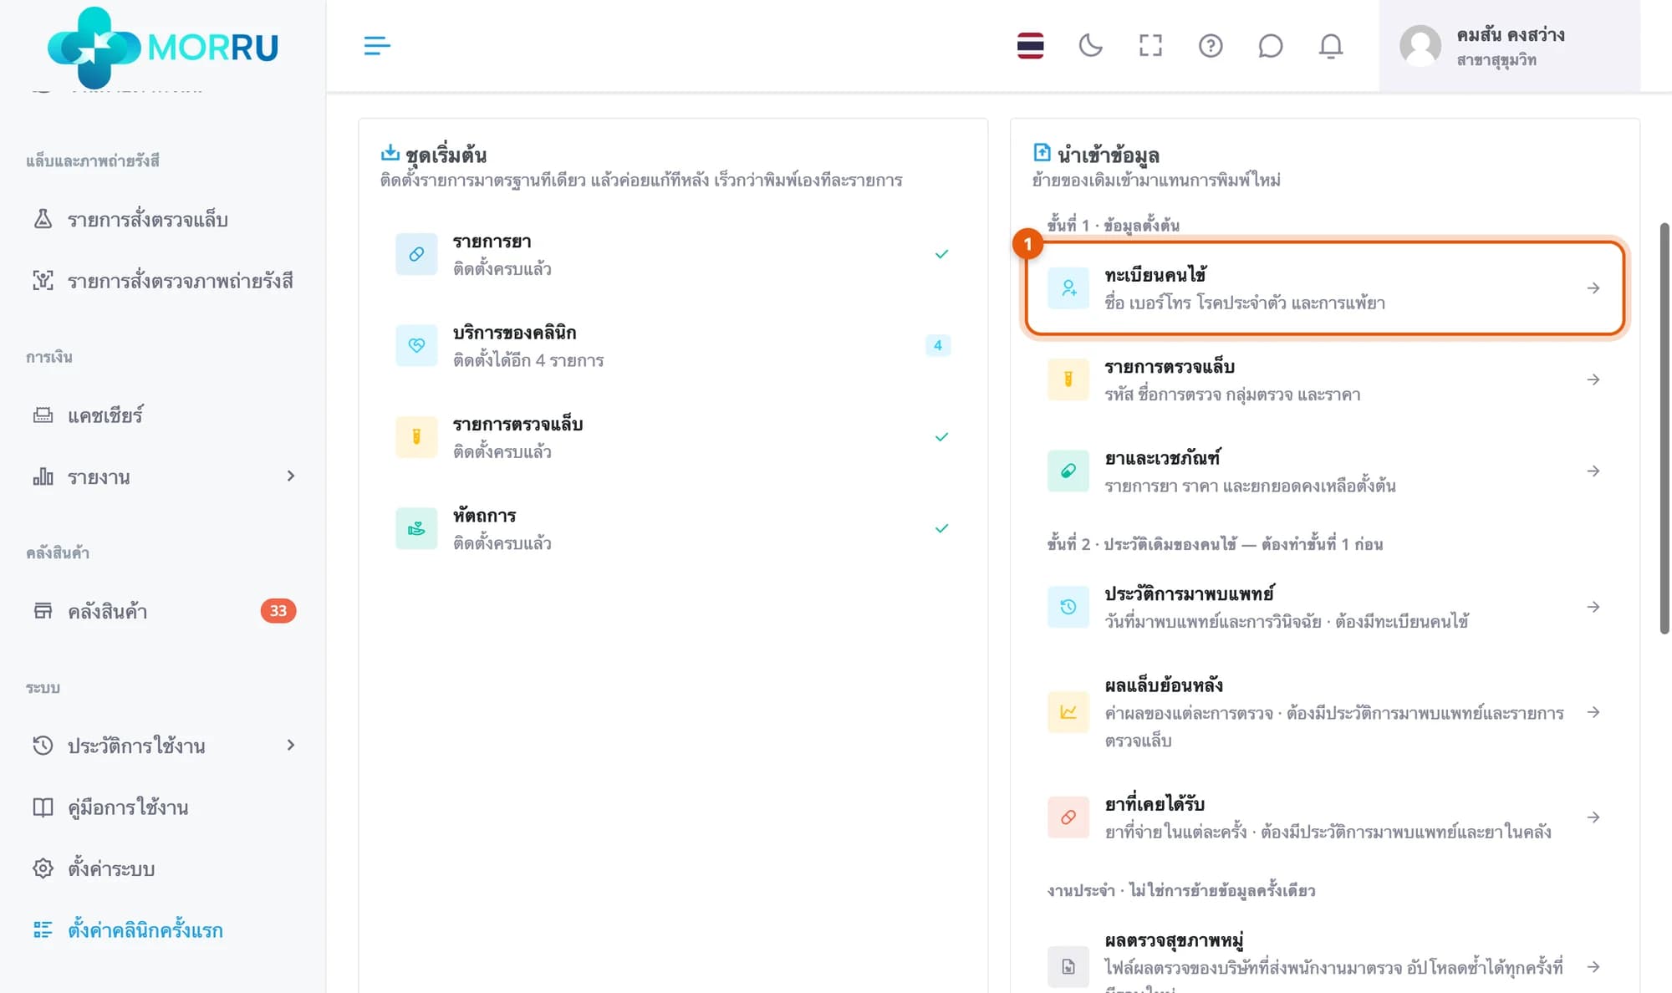Click the MORRU logo
Screen dimensions: 1672x993
[x=163, y=47]
